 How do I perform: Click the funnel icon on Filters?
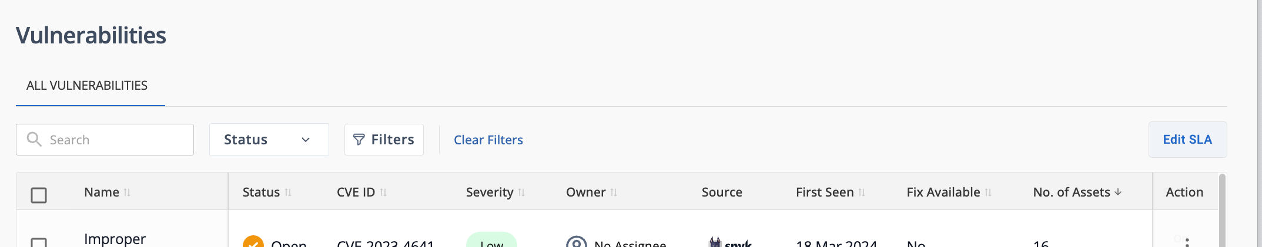pyautogui.click(x=359, y=140)
